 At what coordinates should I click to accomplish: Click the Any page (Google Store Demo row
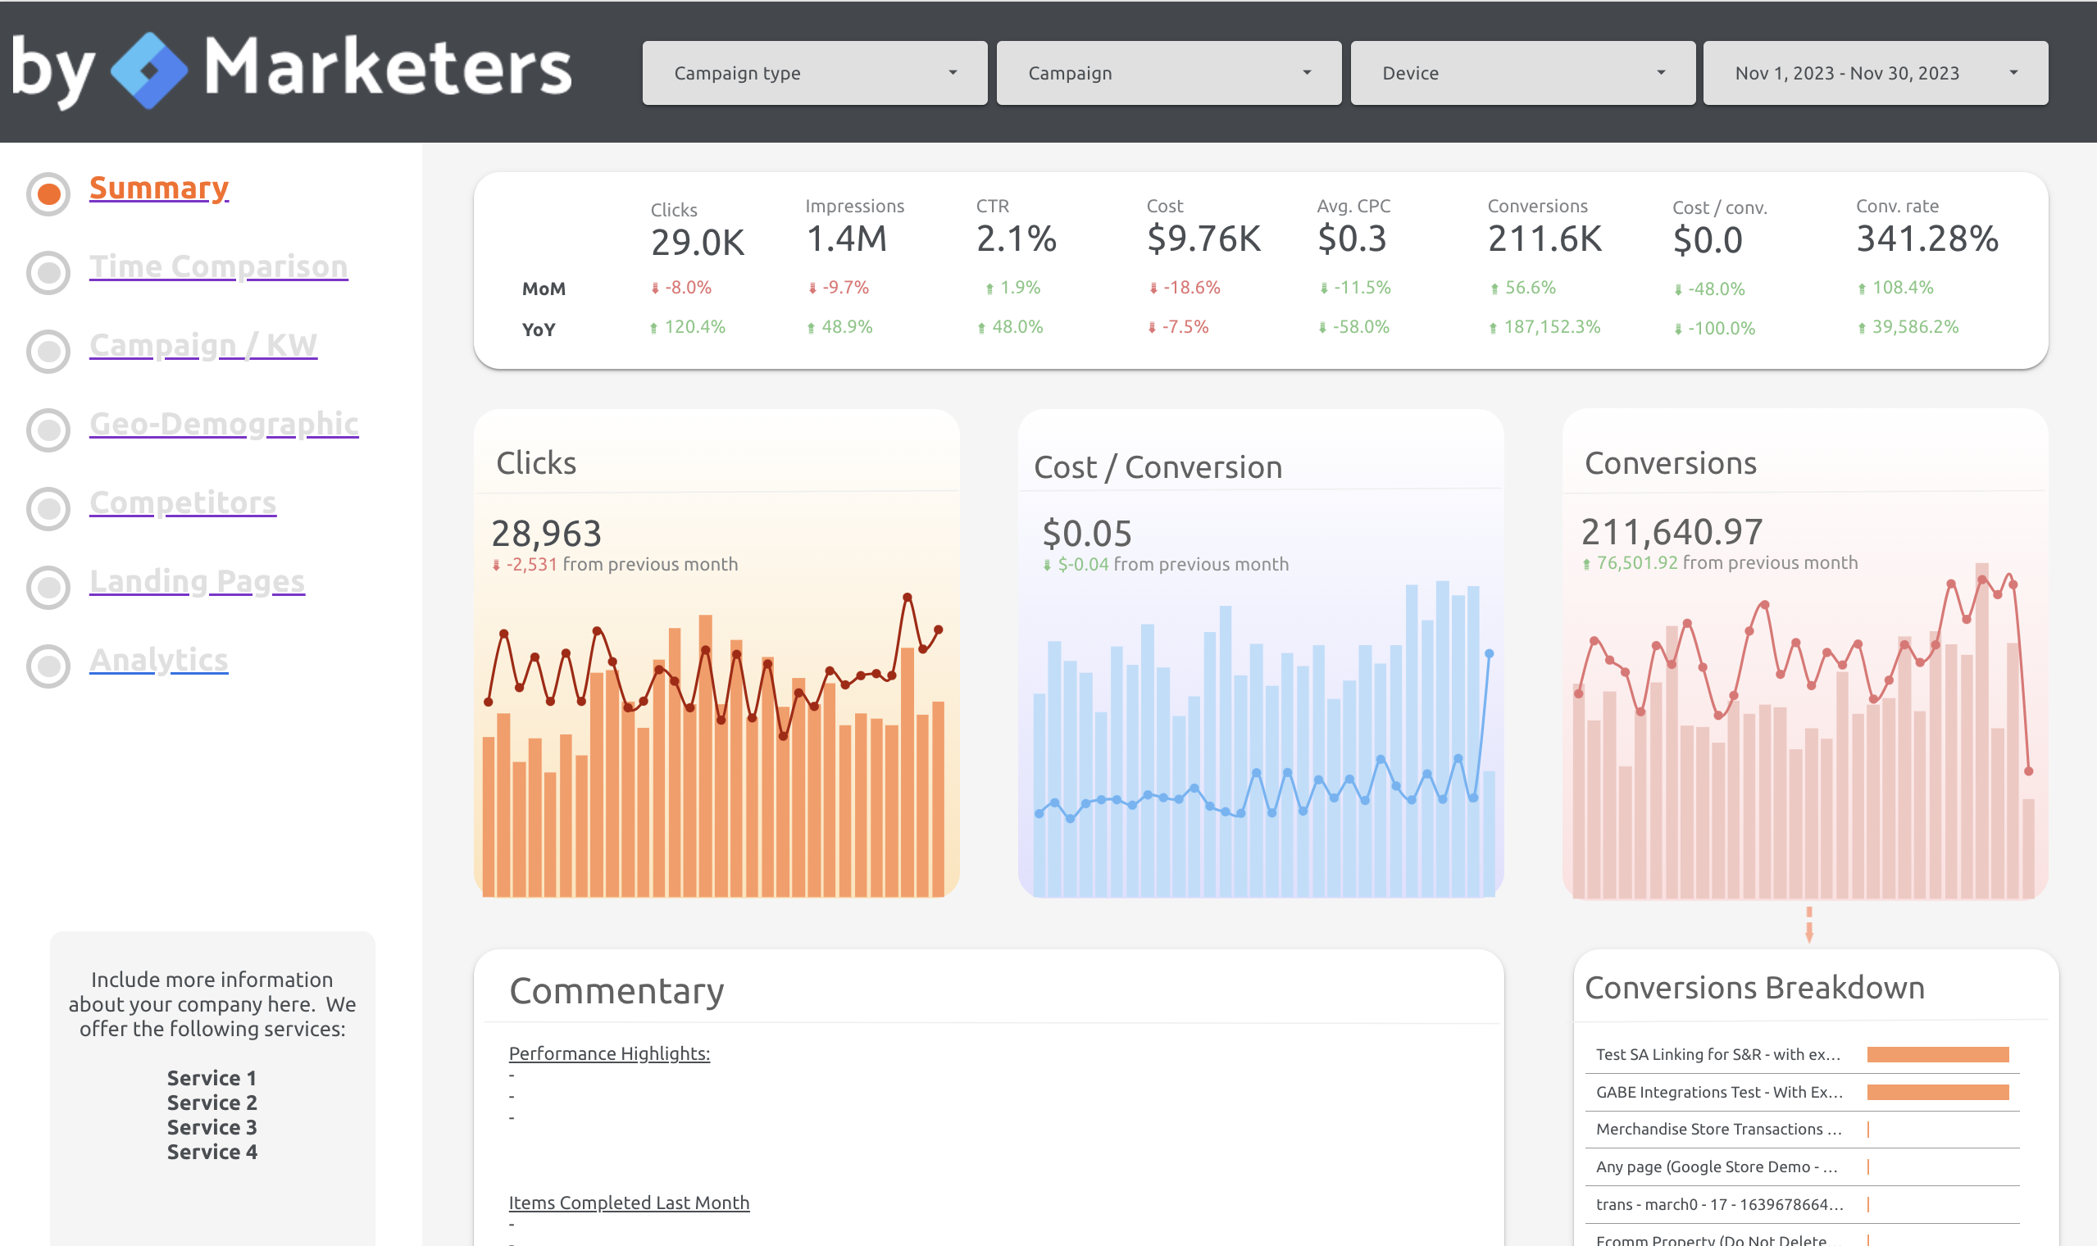[x=1803, y=1167]
